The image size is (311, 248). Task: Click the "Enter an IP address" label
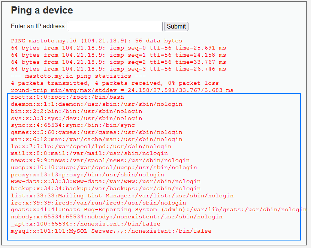39,26
